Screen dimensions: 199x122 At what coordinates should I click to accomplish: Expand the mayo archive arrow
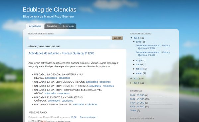click(134, 61)
